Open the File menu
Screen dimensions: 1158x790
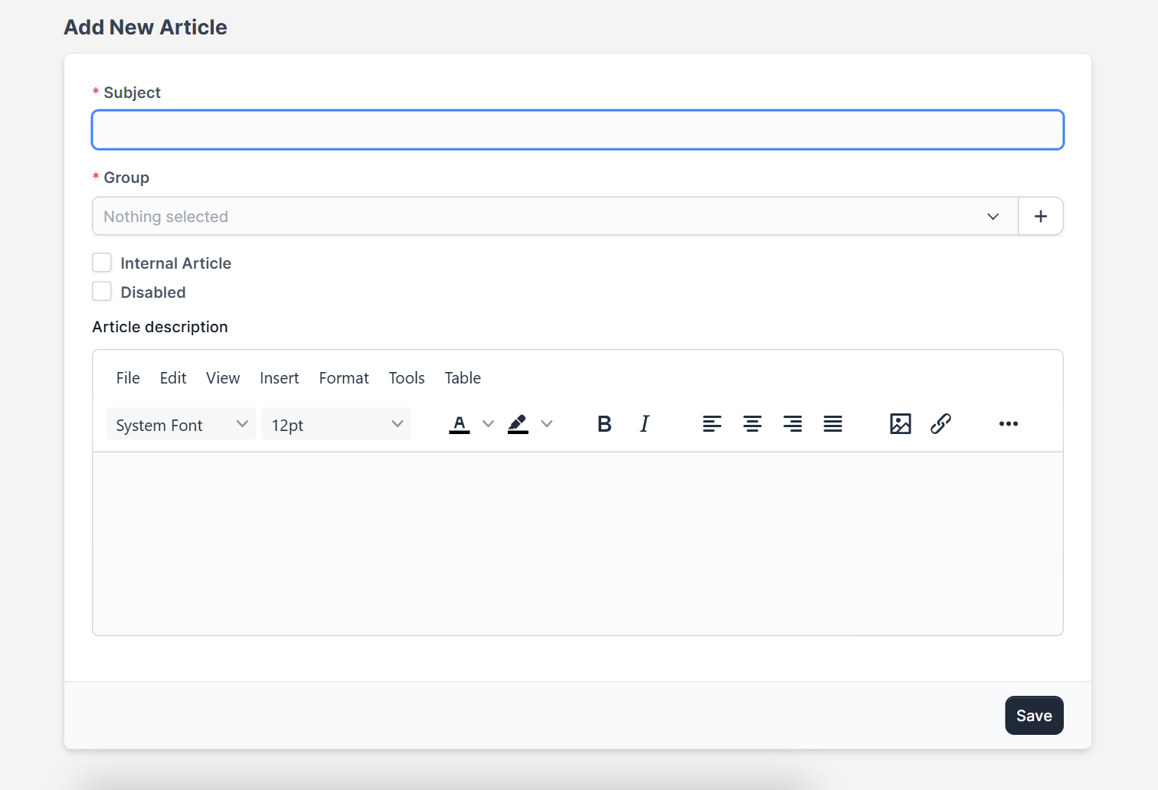click(x=128, y=378)
